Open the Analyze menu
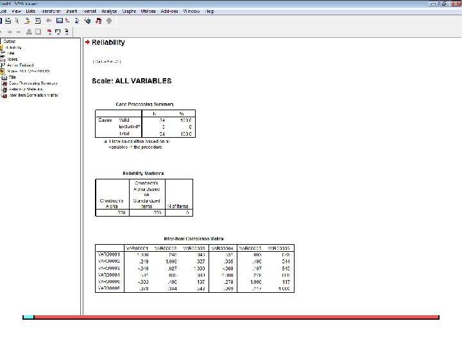 (109, 11)
